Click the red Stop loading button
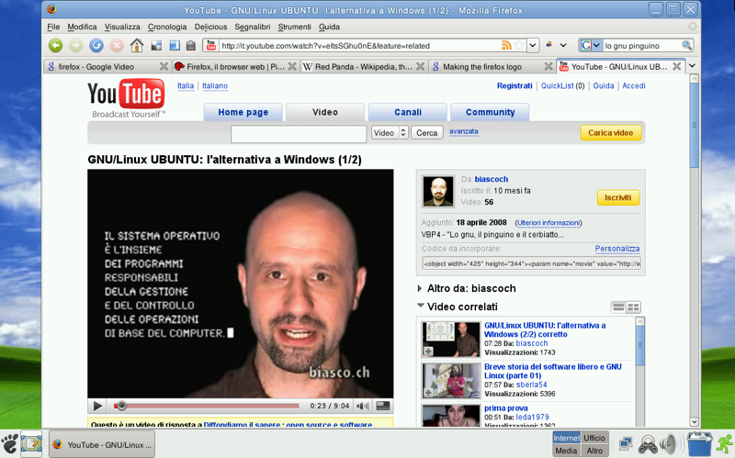This screenshot has height=458, width=735. [x=117, y=45]
